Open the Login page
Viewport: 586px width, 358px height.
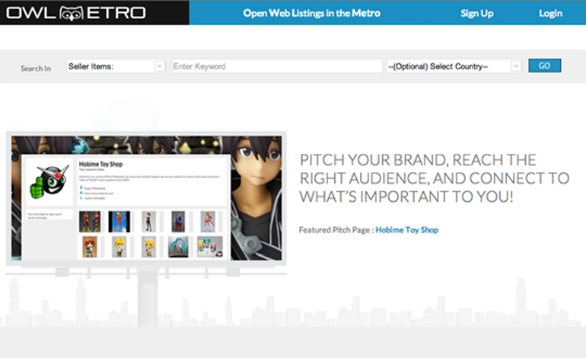point(550,13)
